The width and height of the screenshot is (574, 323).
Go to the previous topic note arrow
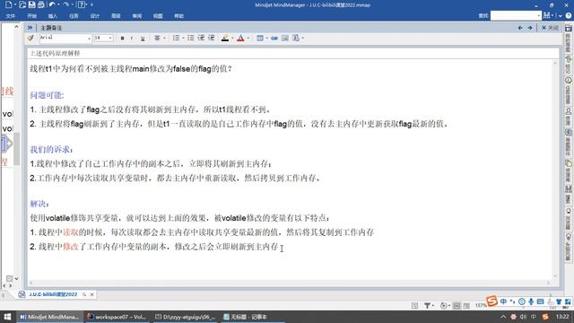pyautogui.click(x=520, y=28)
